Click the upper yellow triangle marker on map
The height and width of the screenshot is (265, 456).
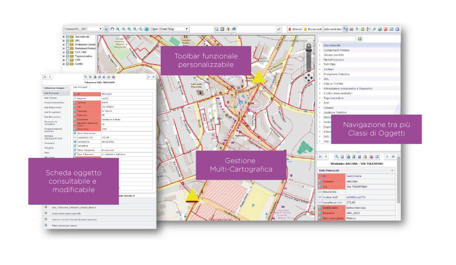tap(258, 78)
